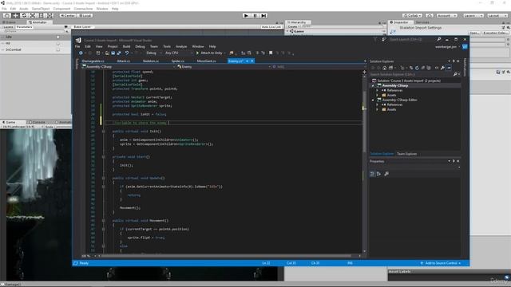Open Unity's Services tab

coord(422,22)
